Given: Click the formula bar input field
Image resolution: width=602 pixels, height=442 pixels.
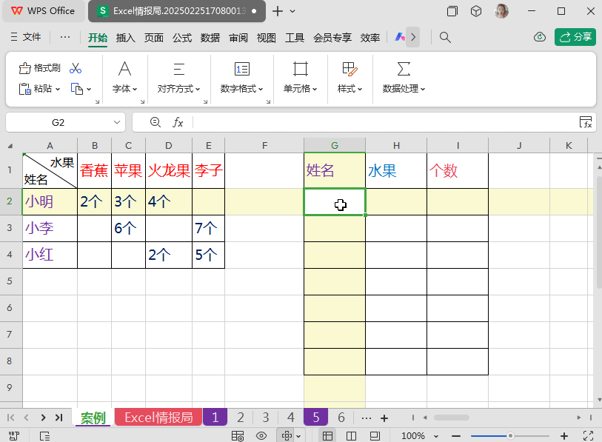Looking at the screenshot, I should (x=384, y=122).
